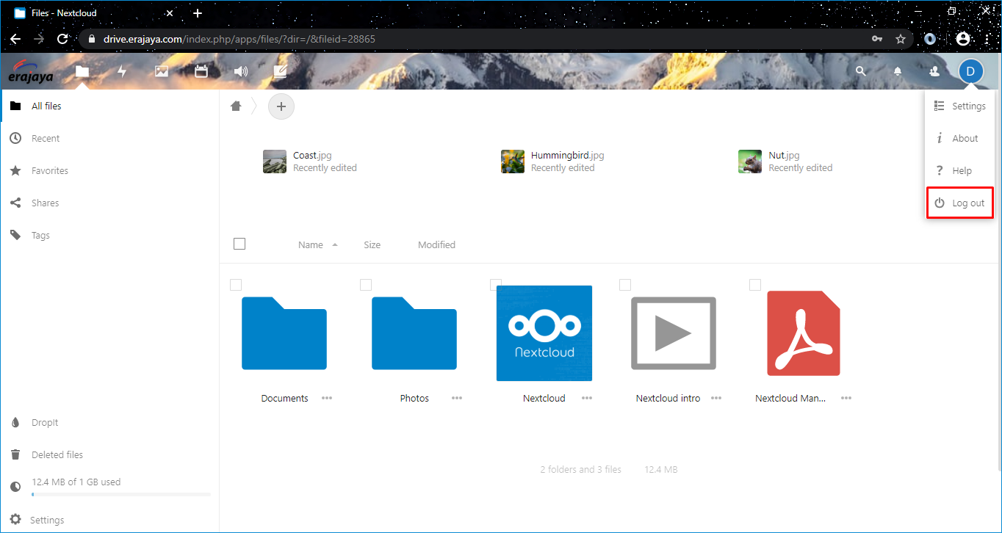The height and width of the screenshot is (533, 1002).
Task: Select the Nextcloud Manual PDF checkbox
Action: coord(755,285)
